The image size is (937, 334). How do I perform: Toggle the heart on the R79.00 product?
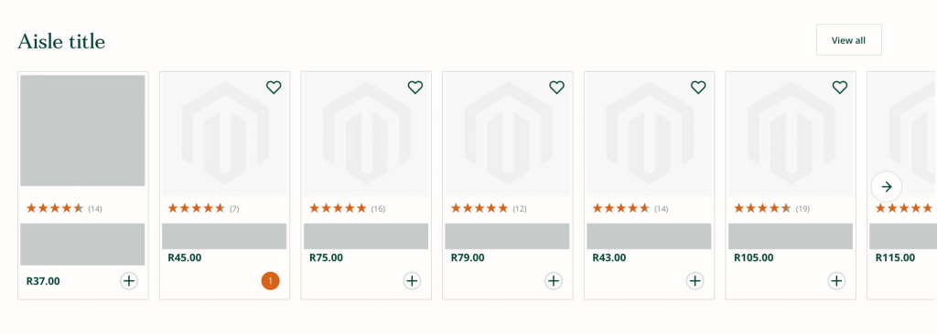pyautogui.click(x=556, y=88)
